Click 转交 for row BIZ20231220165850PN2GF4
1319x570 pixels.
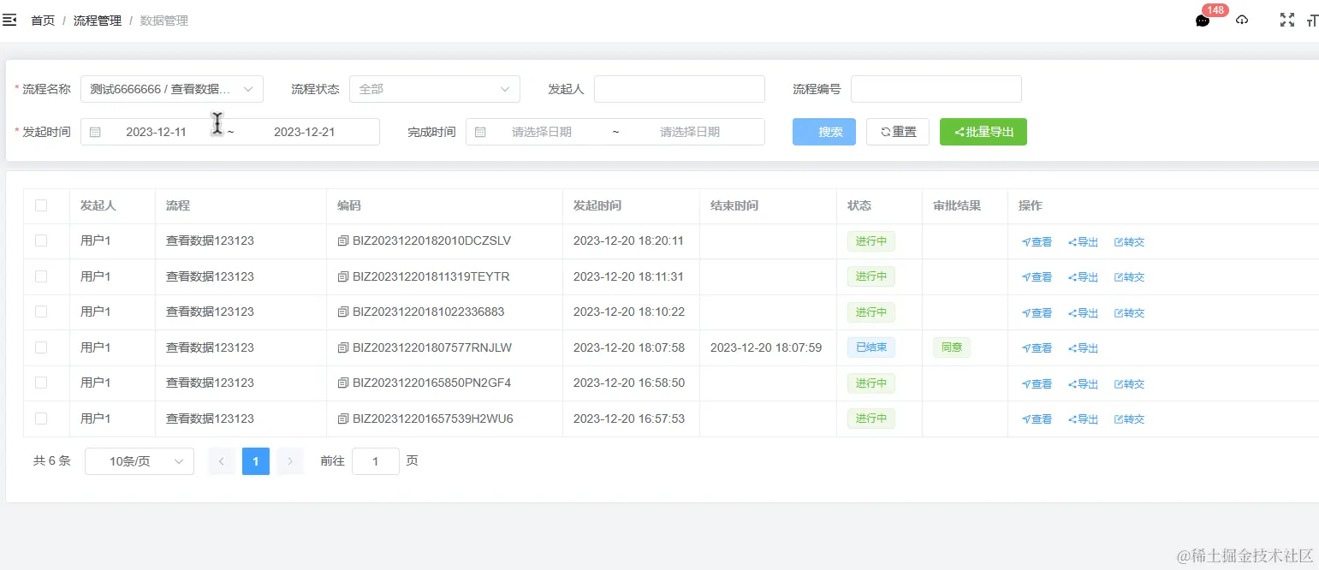coord(1130,384)
